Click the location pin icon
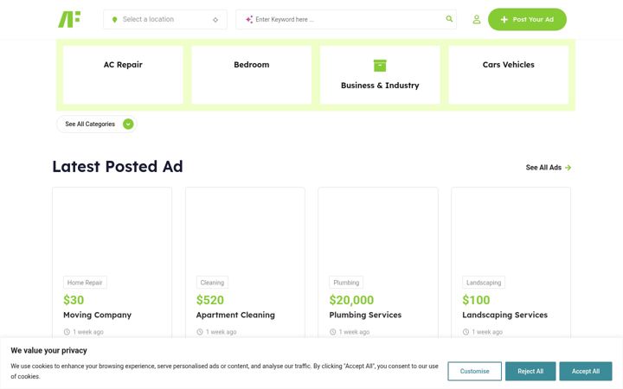 click(x=114, y=19)
